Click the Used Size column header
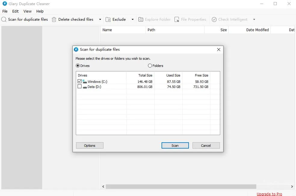296x196 pixels. (168, 75)
